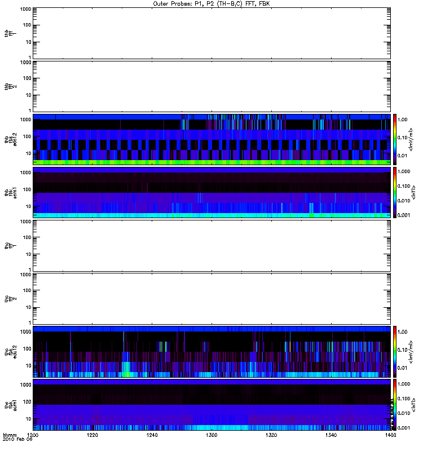The image size is (423, 451).
Task: Click the 1000 y-tick of thc fbk edc12 panel
Action: click(x=25, y=331)
